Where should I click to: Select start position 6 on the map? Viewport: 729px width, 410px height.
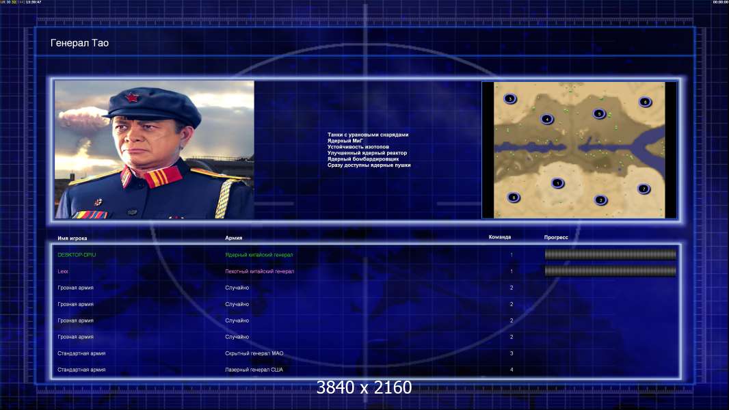[x=645, y=102]
